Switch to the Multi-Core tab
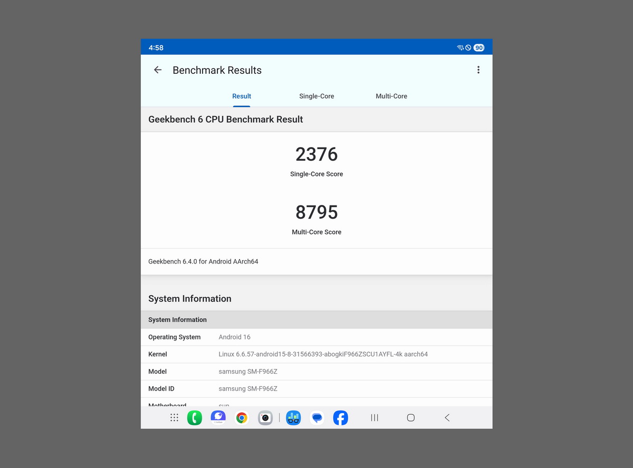 (x=391, y=96)
